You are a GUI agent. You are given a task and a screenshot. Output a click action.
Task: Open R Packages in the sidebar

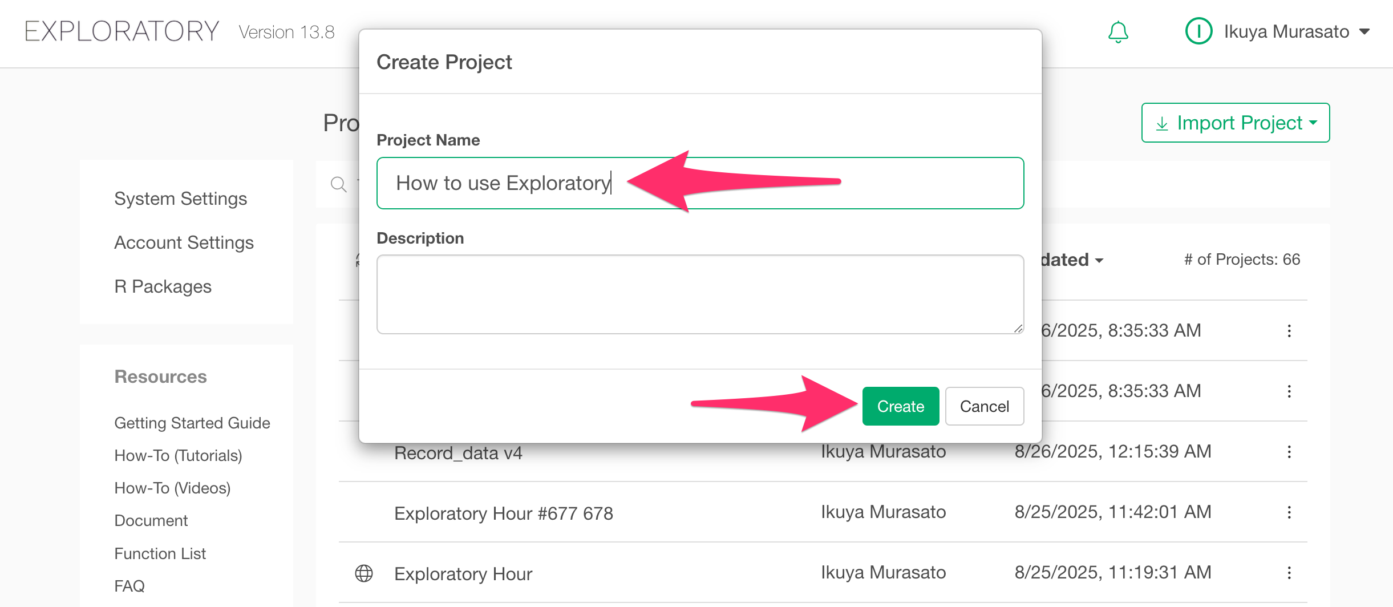pos(163,286)
